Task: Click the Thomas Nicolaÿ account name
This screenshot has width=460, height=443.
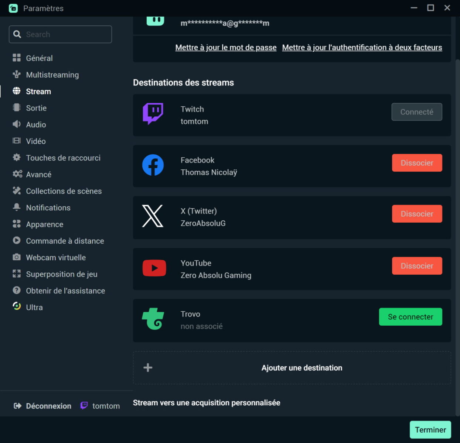Action: (x=209, y=172)
